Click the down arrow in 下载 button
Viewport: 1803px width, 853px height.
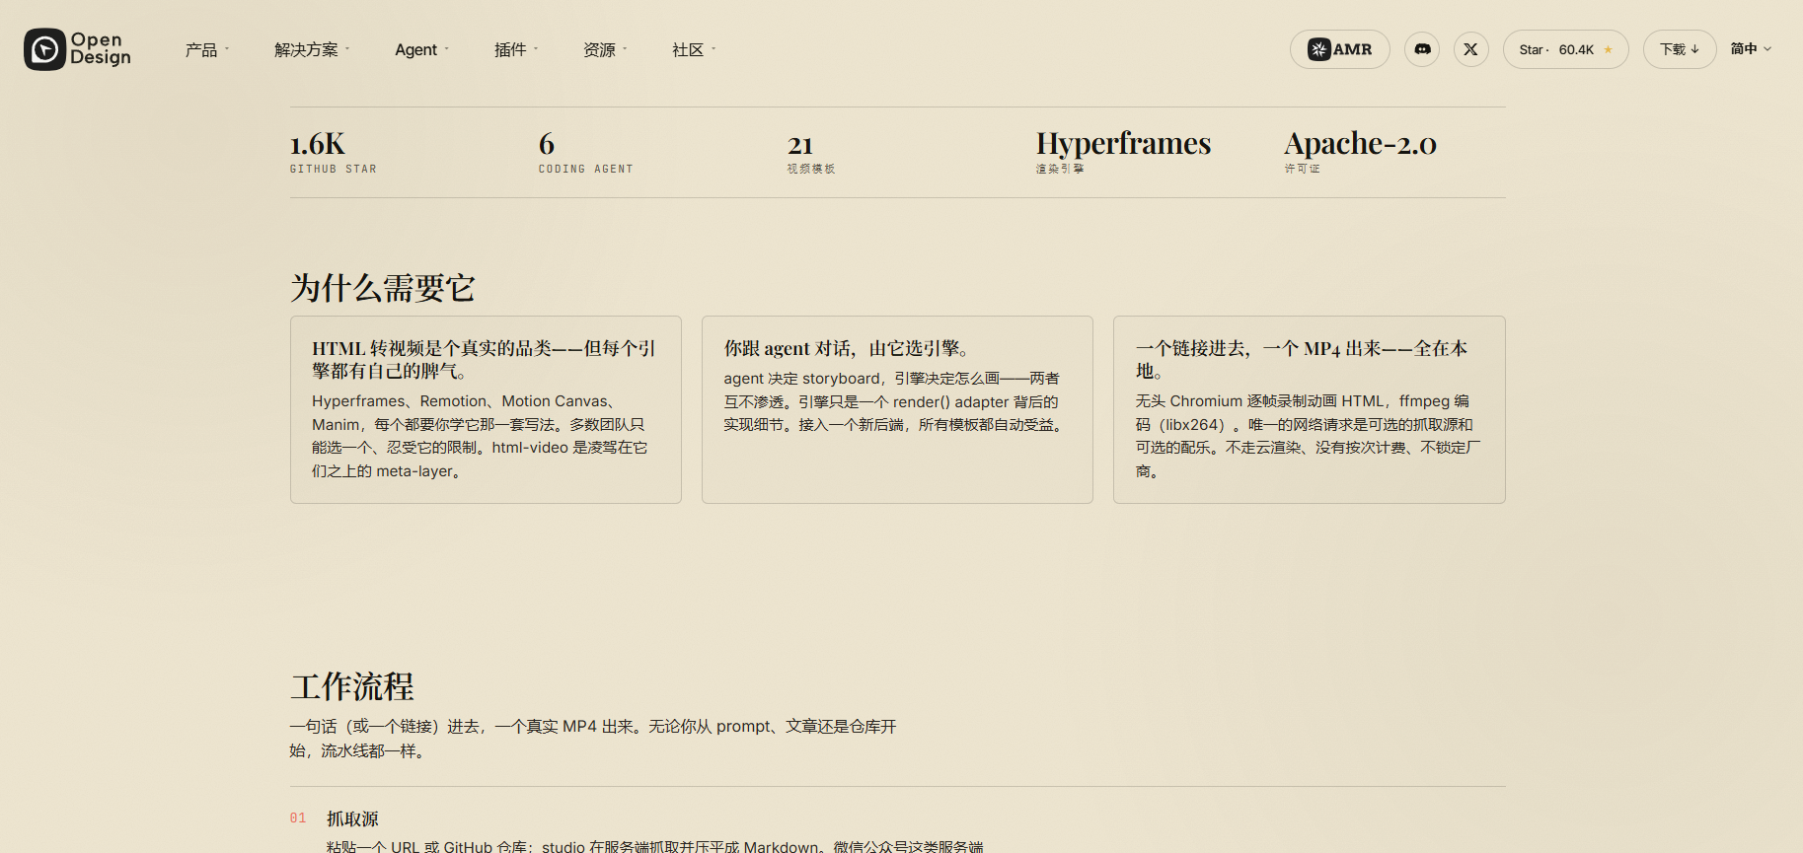click(x=1695, y=49)
